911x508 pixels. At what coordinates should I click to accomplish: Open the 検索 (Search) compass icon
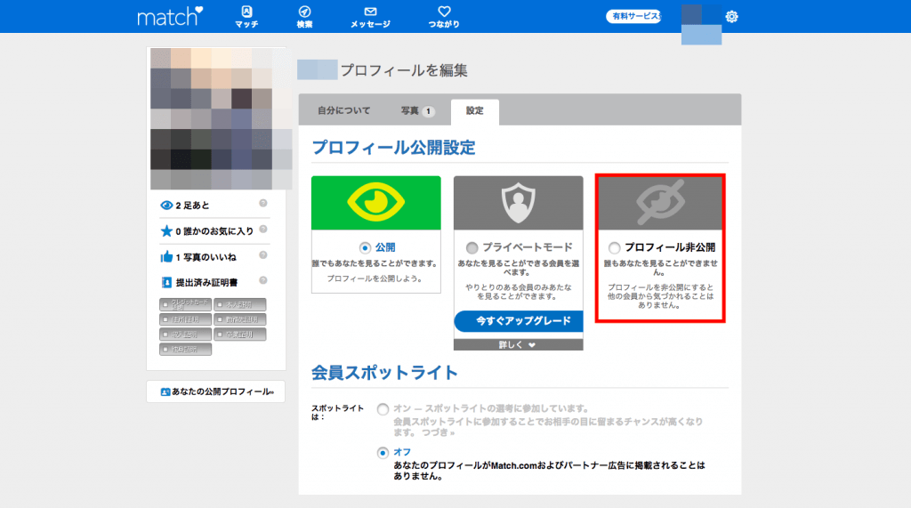304,12
